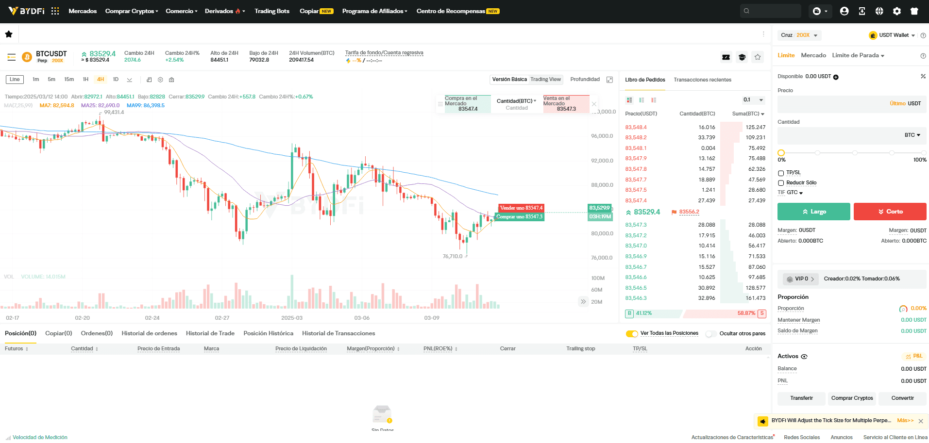Select the Mercado order type tab
This screenshot has height=443, width=929.
pyautogui.click(x=813, y=55)
